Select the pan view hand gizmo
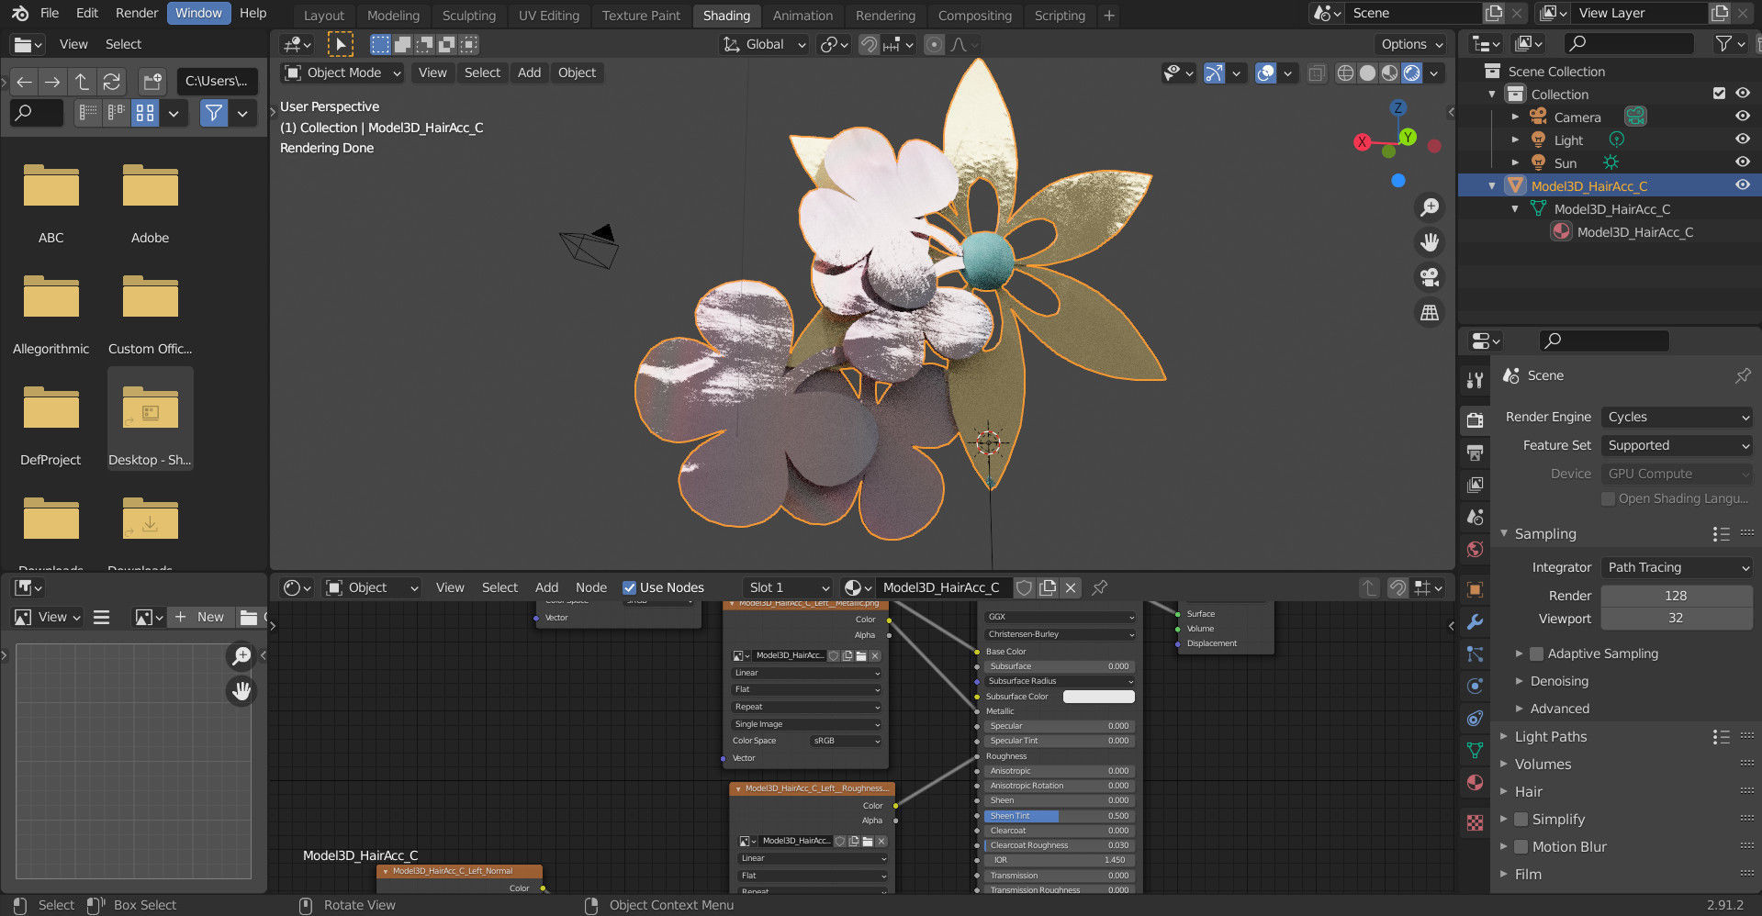Screen dimensions: 1762x916 tap(1430, 242)
